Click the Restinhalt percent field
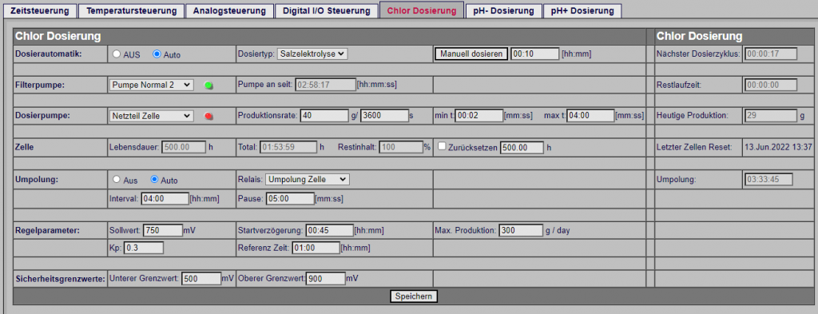This screenshot has height=314, width=818. [x=401, y=148]
